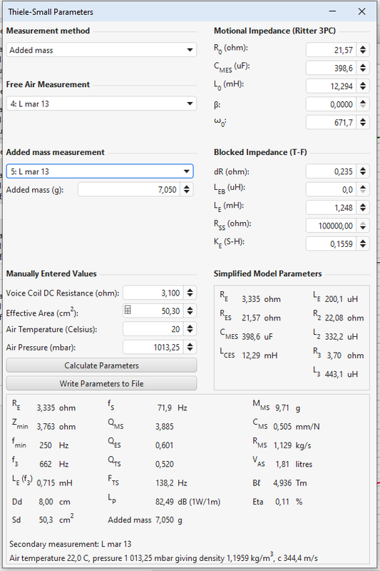Click the KE (S-H) value field
Screen dimensions: 380x571
[x=330, y=243]
